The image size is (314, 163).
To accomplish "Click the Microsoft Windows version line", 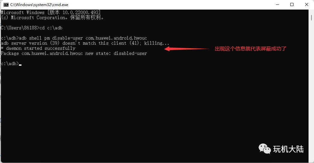I will (51, 12).
